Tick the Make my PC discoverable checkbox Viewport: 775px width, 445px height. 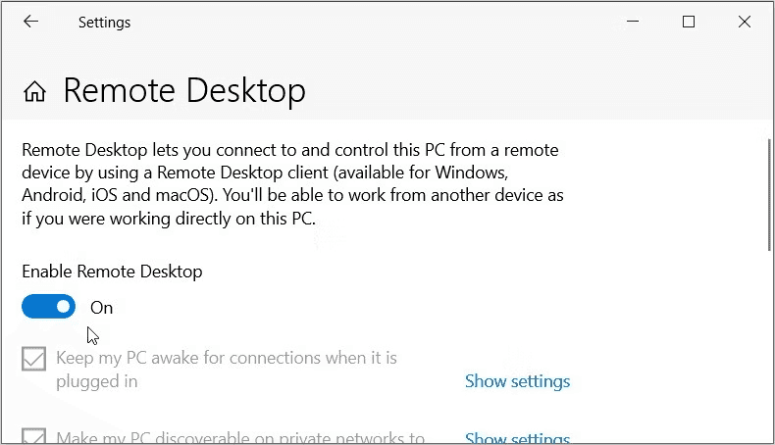click(x=34, y=437)
